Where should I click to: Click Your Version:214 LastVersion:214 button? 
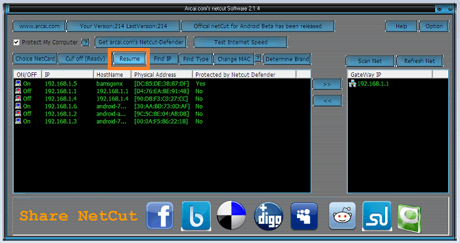[x=124, y=26]
